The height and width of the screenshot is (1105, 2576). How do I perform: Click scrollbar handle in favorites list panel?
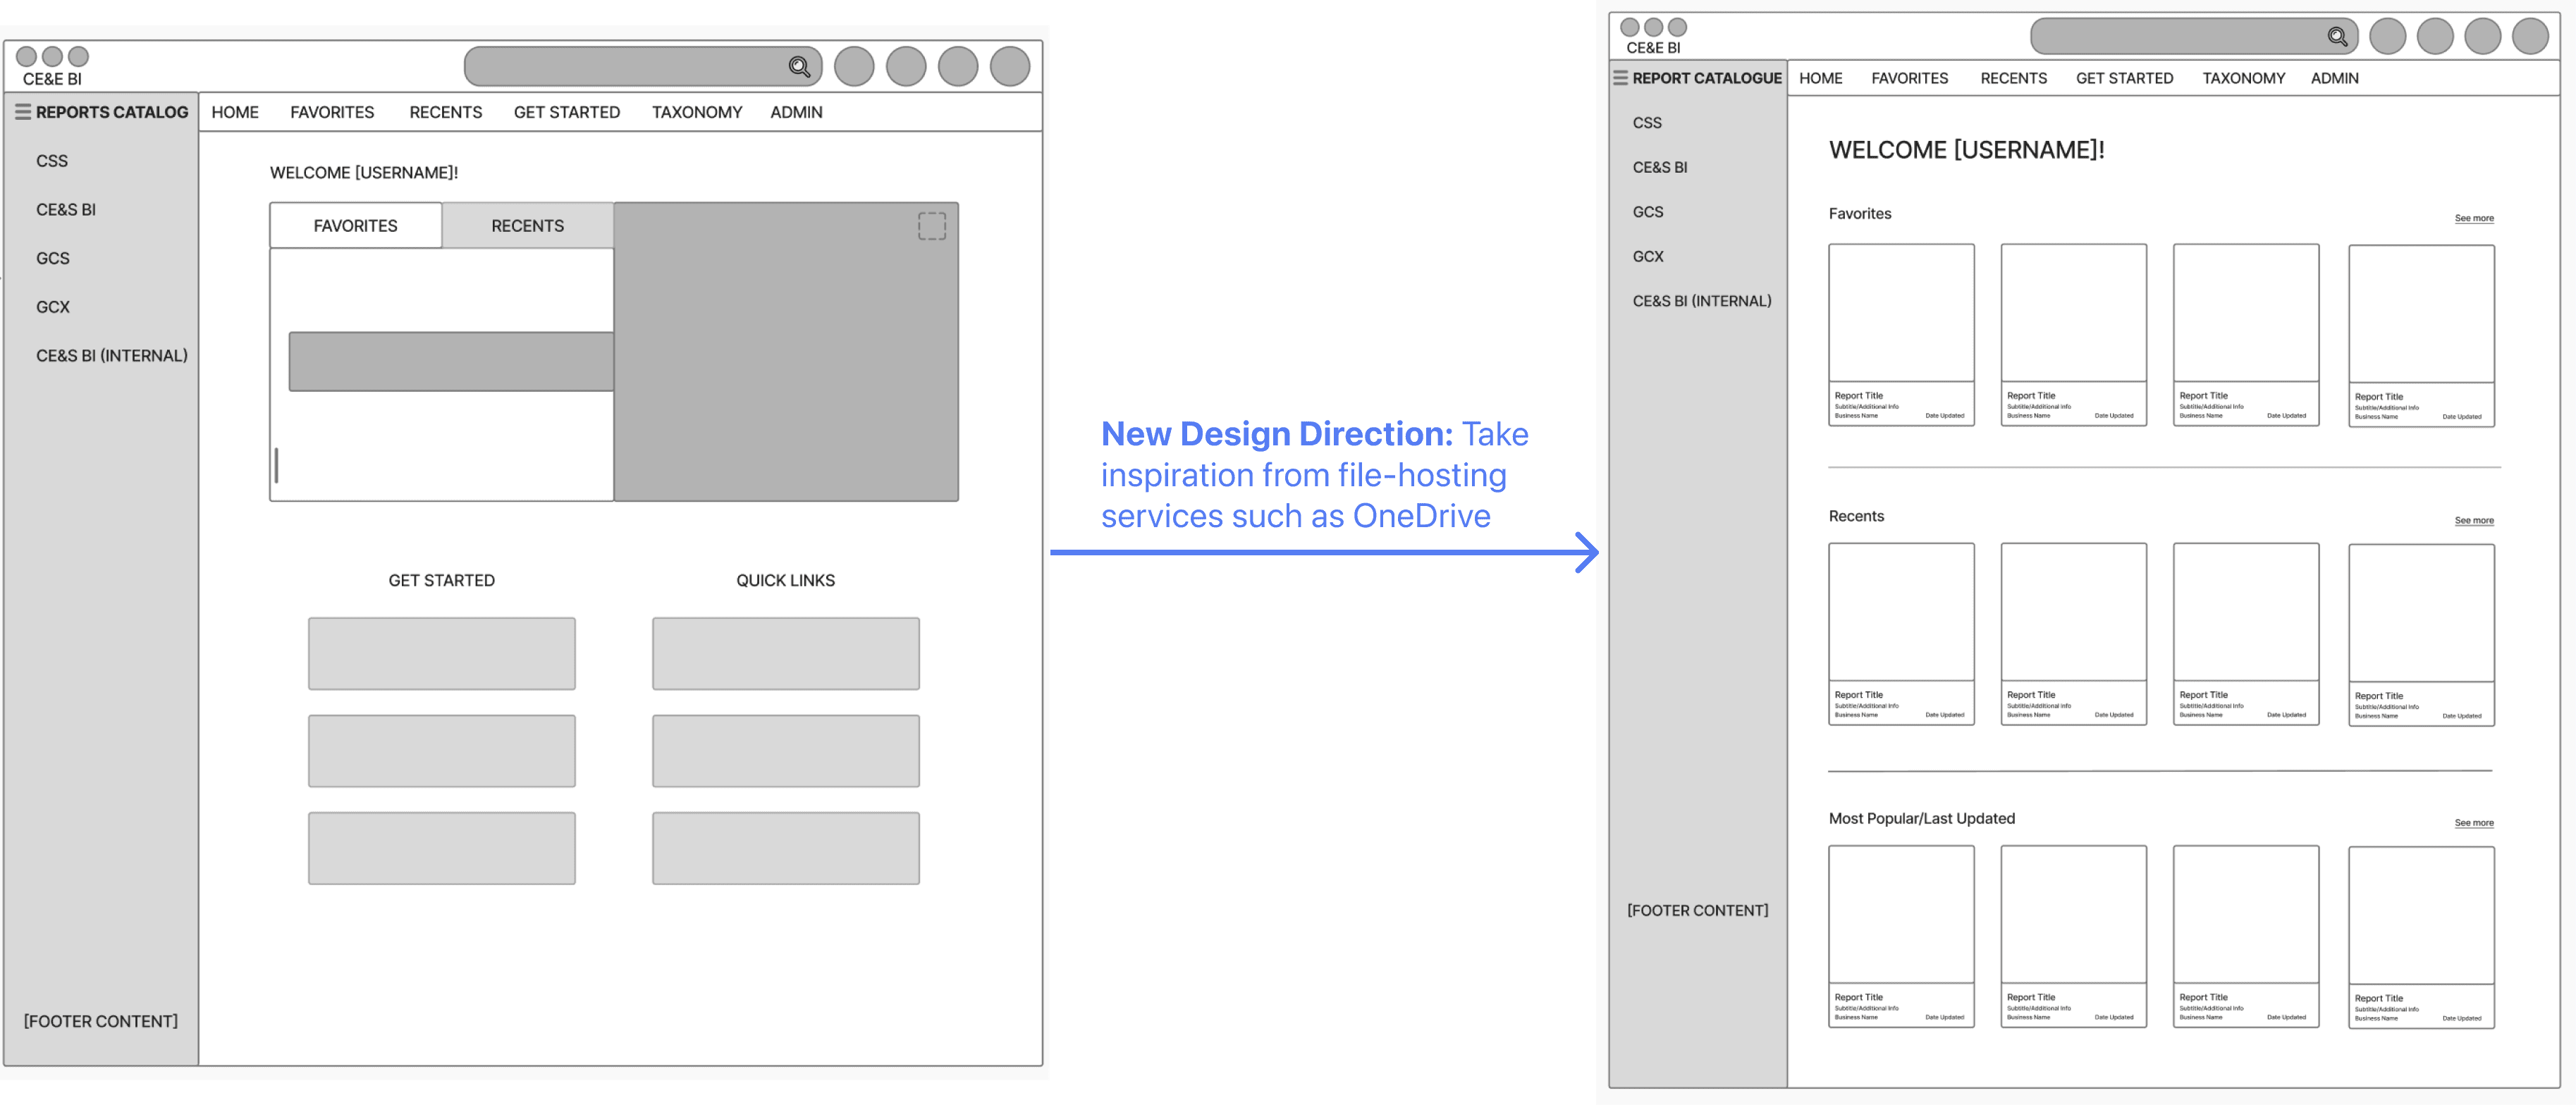(277, 465)
